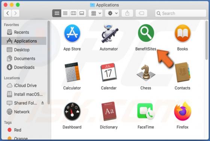Viewport: 210px width, 141px height.
Task: Click the Share toolbar button
Action: pos(127,13)
